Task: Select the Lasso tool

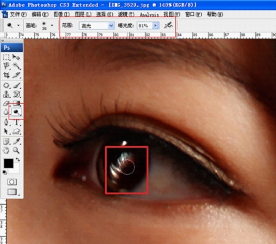Action: click(x=6, y=66)
